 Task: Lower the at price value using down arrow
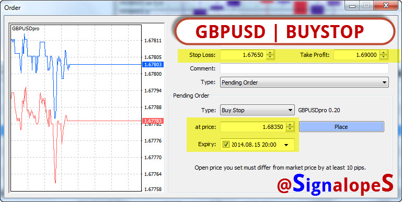tap(290, 129)
